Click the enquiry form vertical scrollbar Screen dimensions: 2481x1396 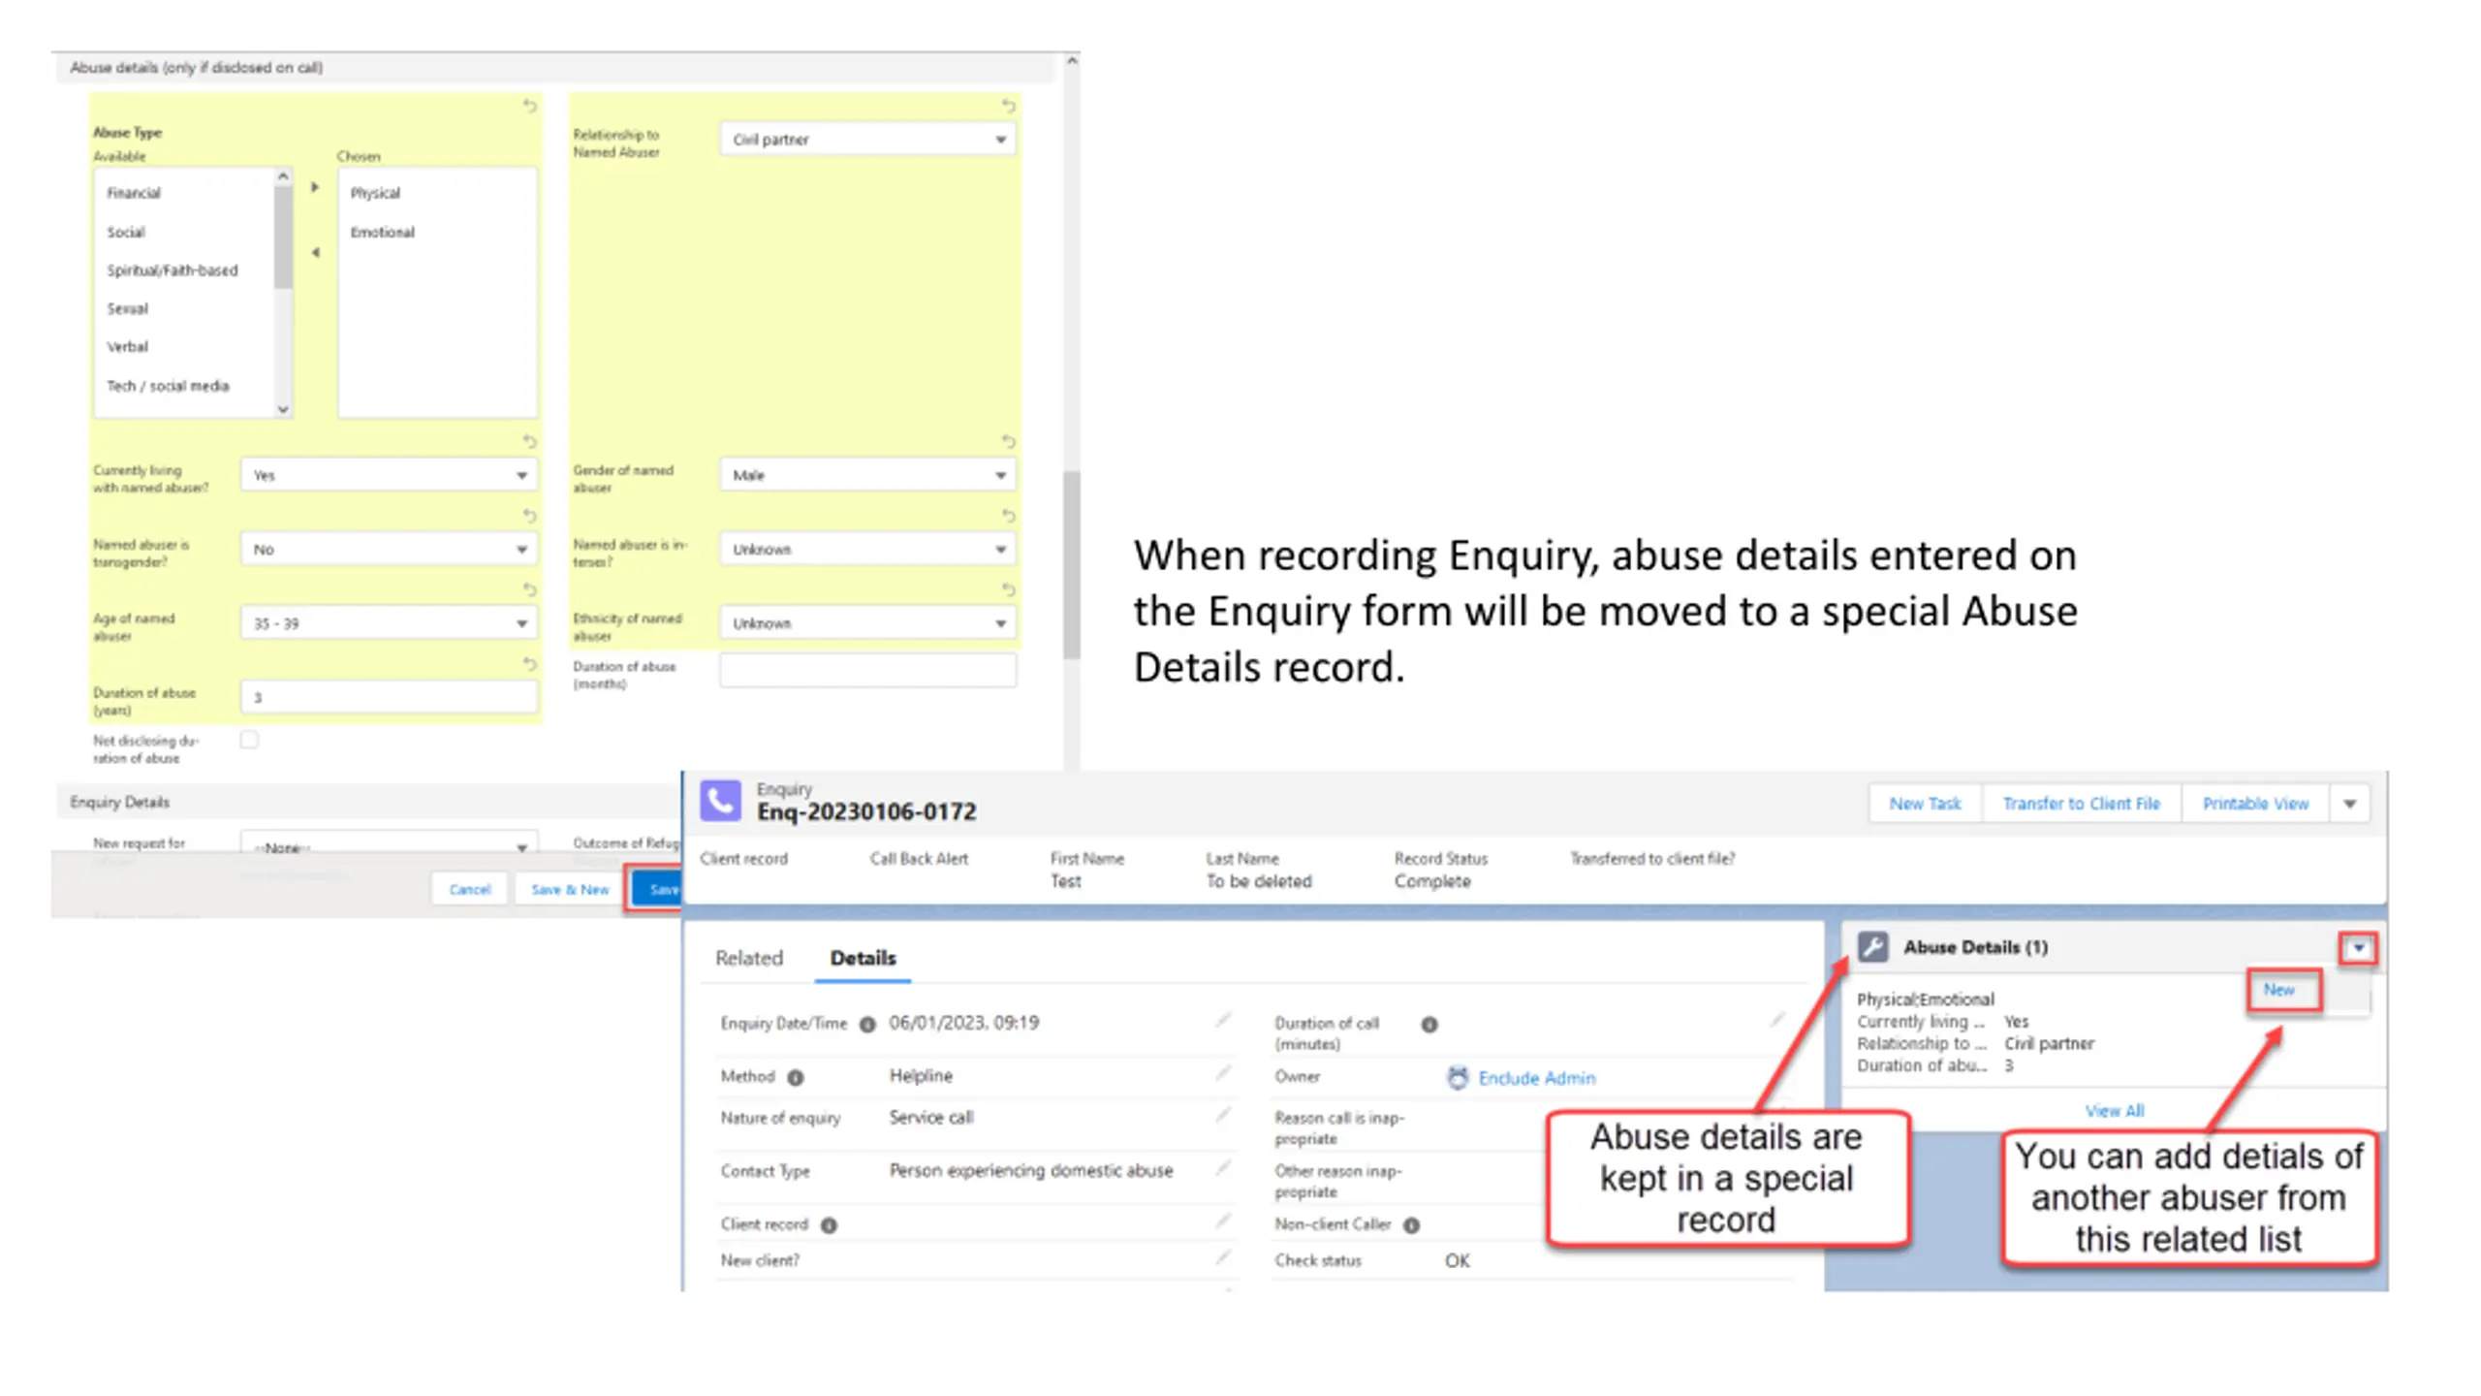tap(1071, 565)
